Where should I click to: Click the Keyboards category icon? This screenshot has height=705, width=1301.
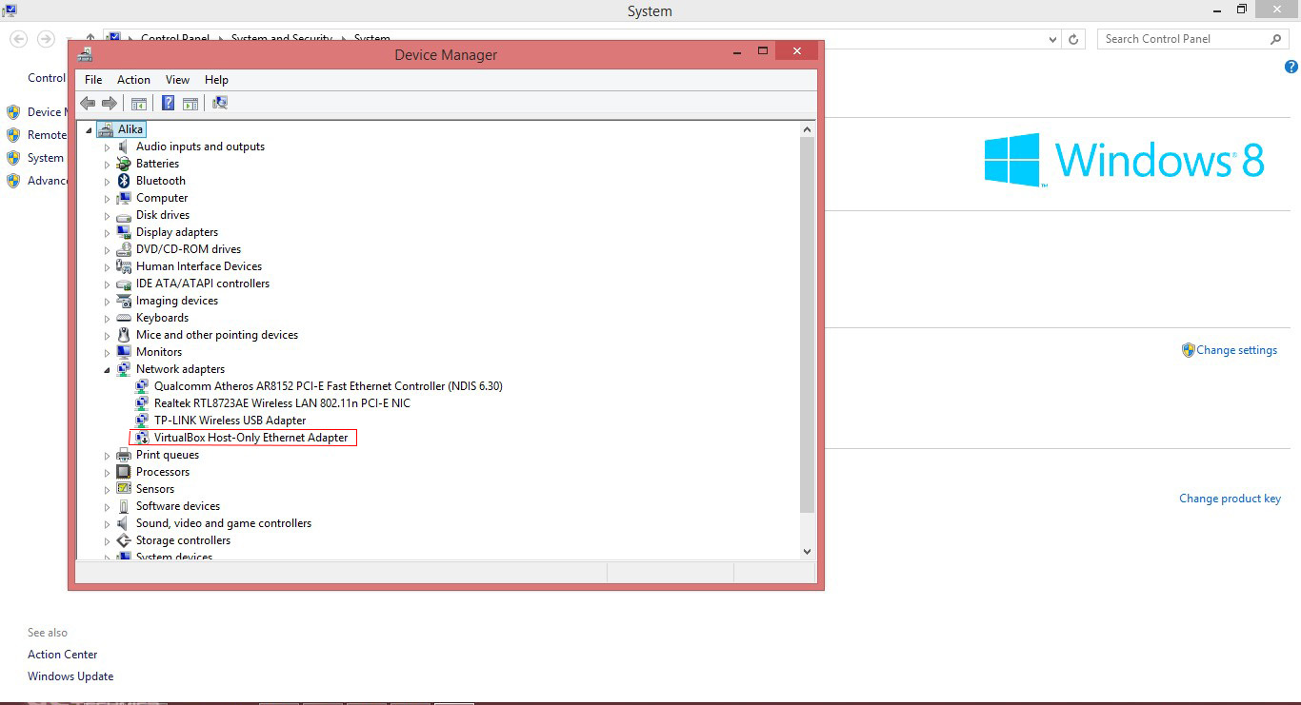tap(123, 318)
